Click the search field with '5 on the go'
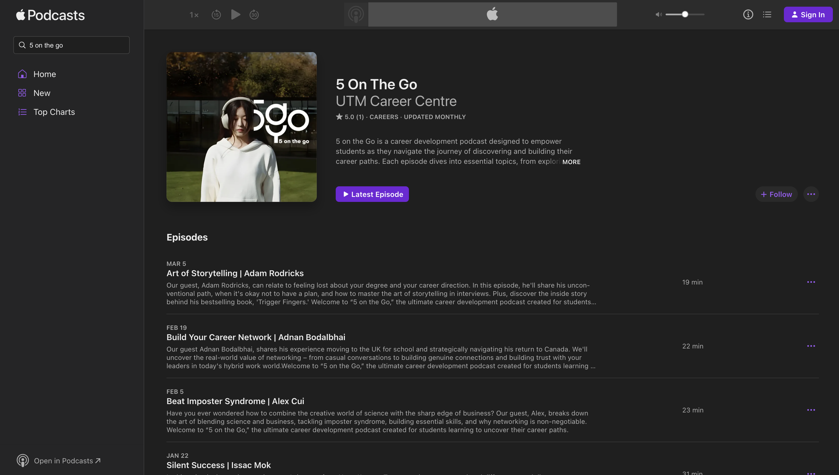This screenshot has height=475, width=839. pyautogui.click(x=72, y=45)
